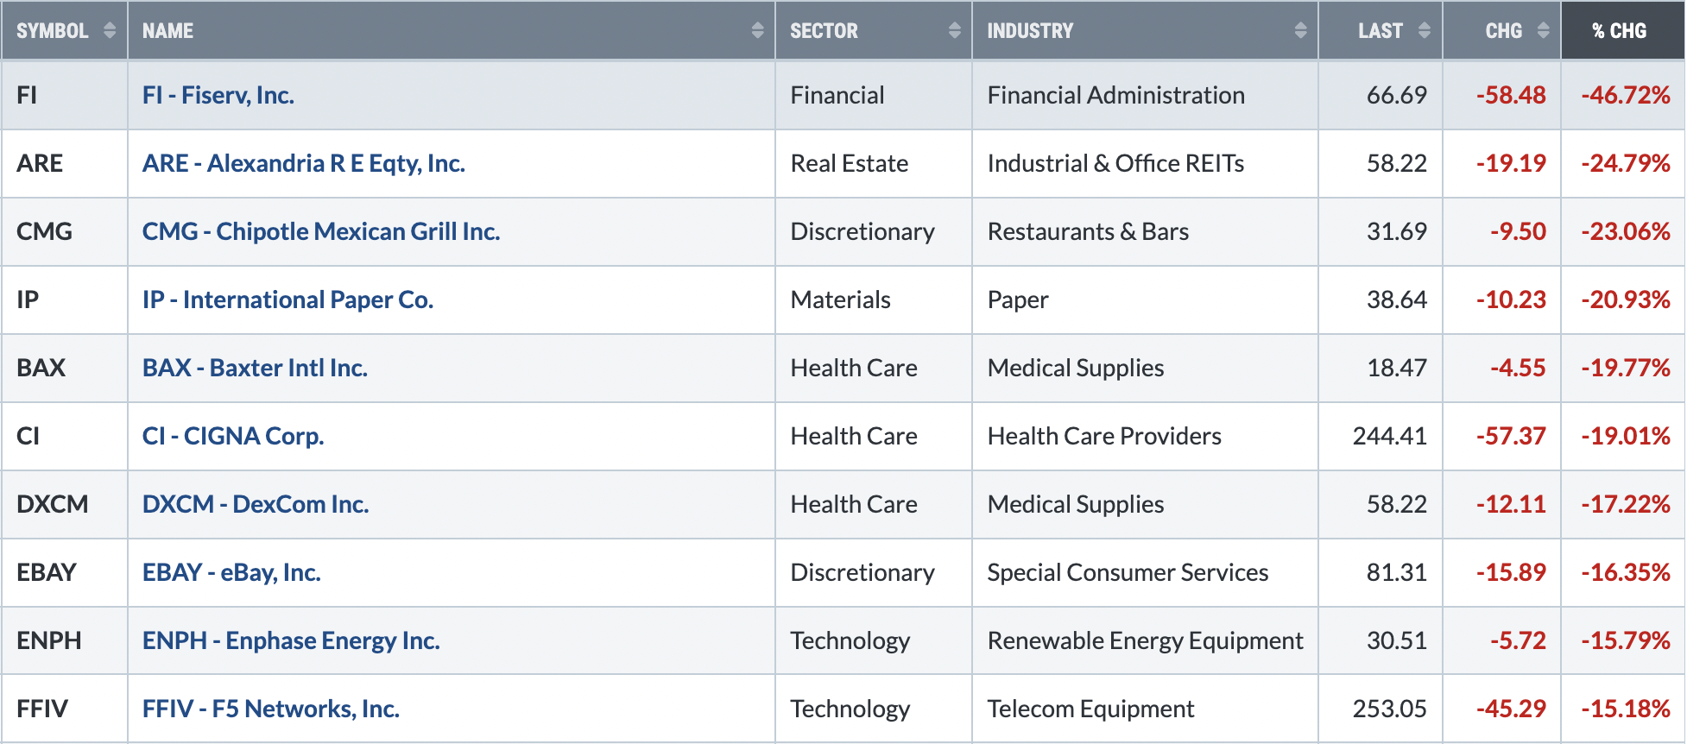Click sort arrows icon in NAME column
1687x744 pixels.
tap(757, 30)
